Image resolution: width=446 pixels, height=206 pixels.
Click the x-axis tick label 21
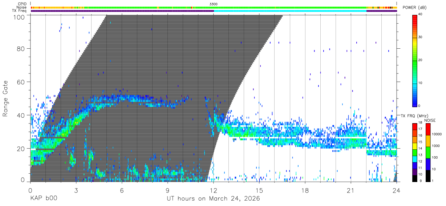(x=351, y=190)
